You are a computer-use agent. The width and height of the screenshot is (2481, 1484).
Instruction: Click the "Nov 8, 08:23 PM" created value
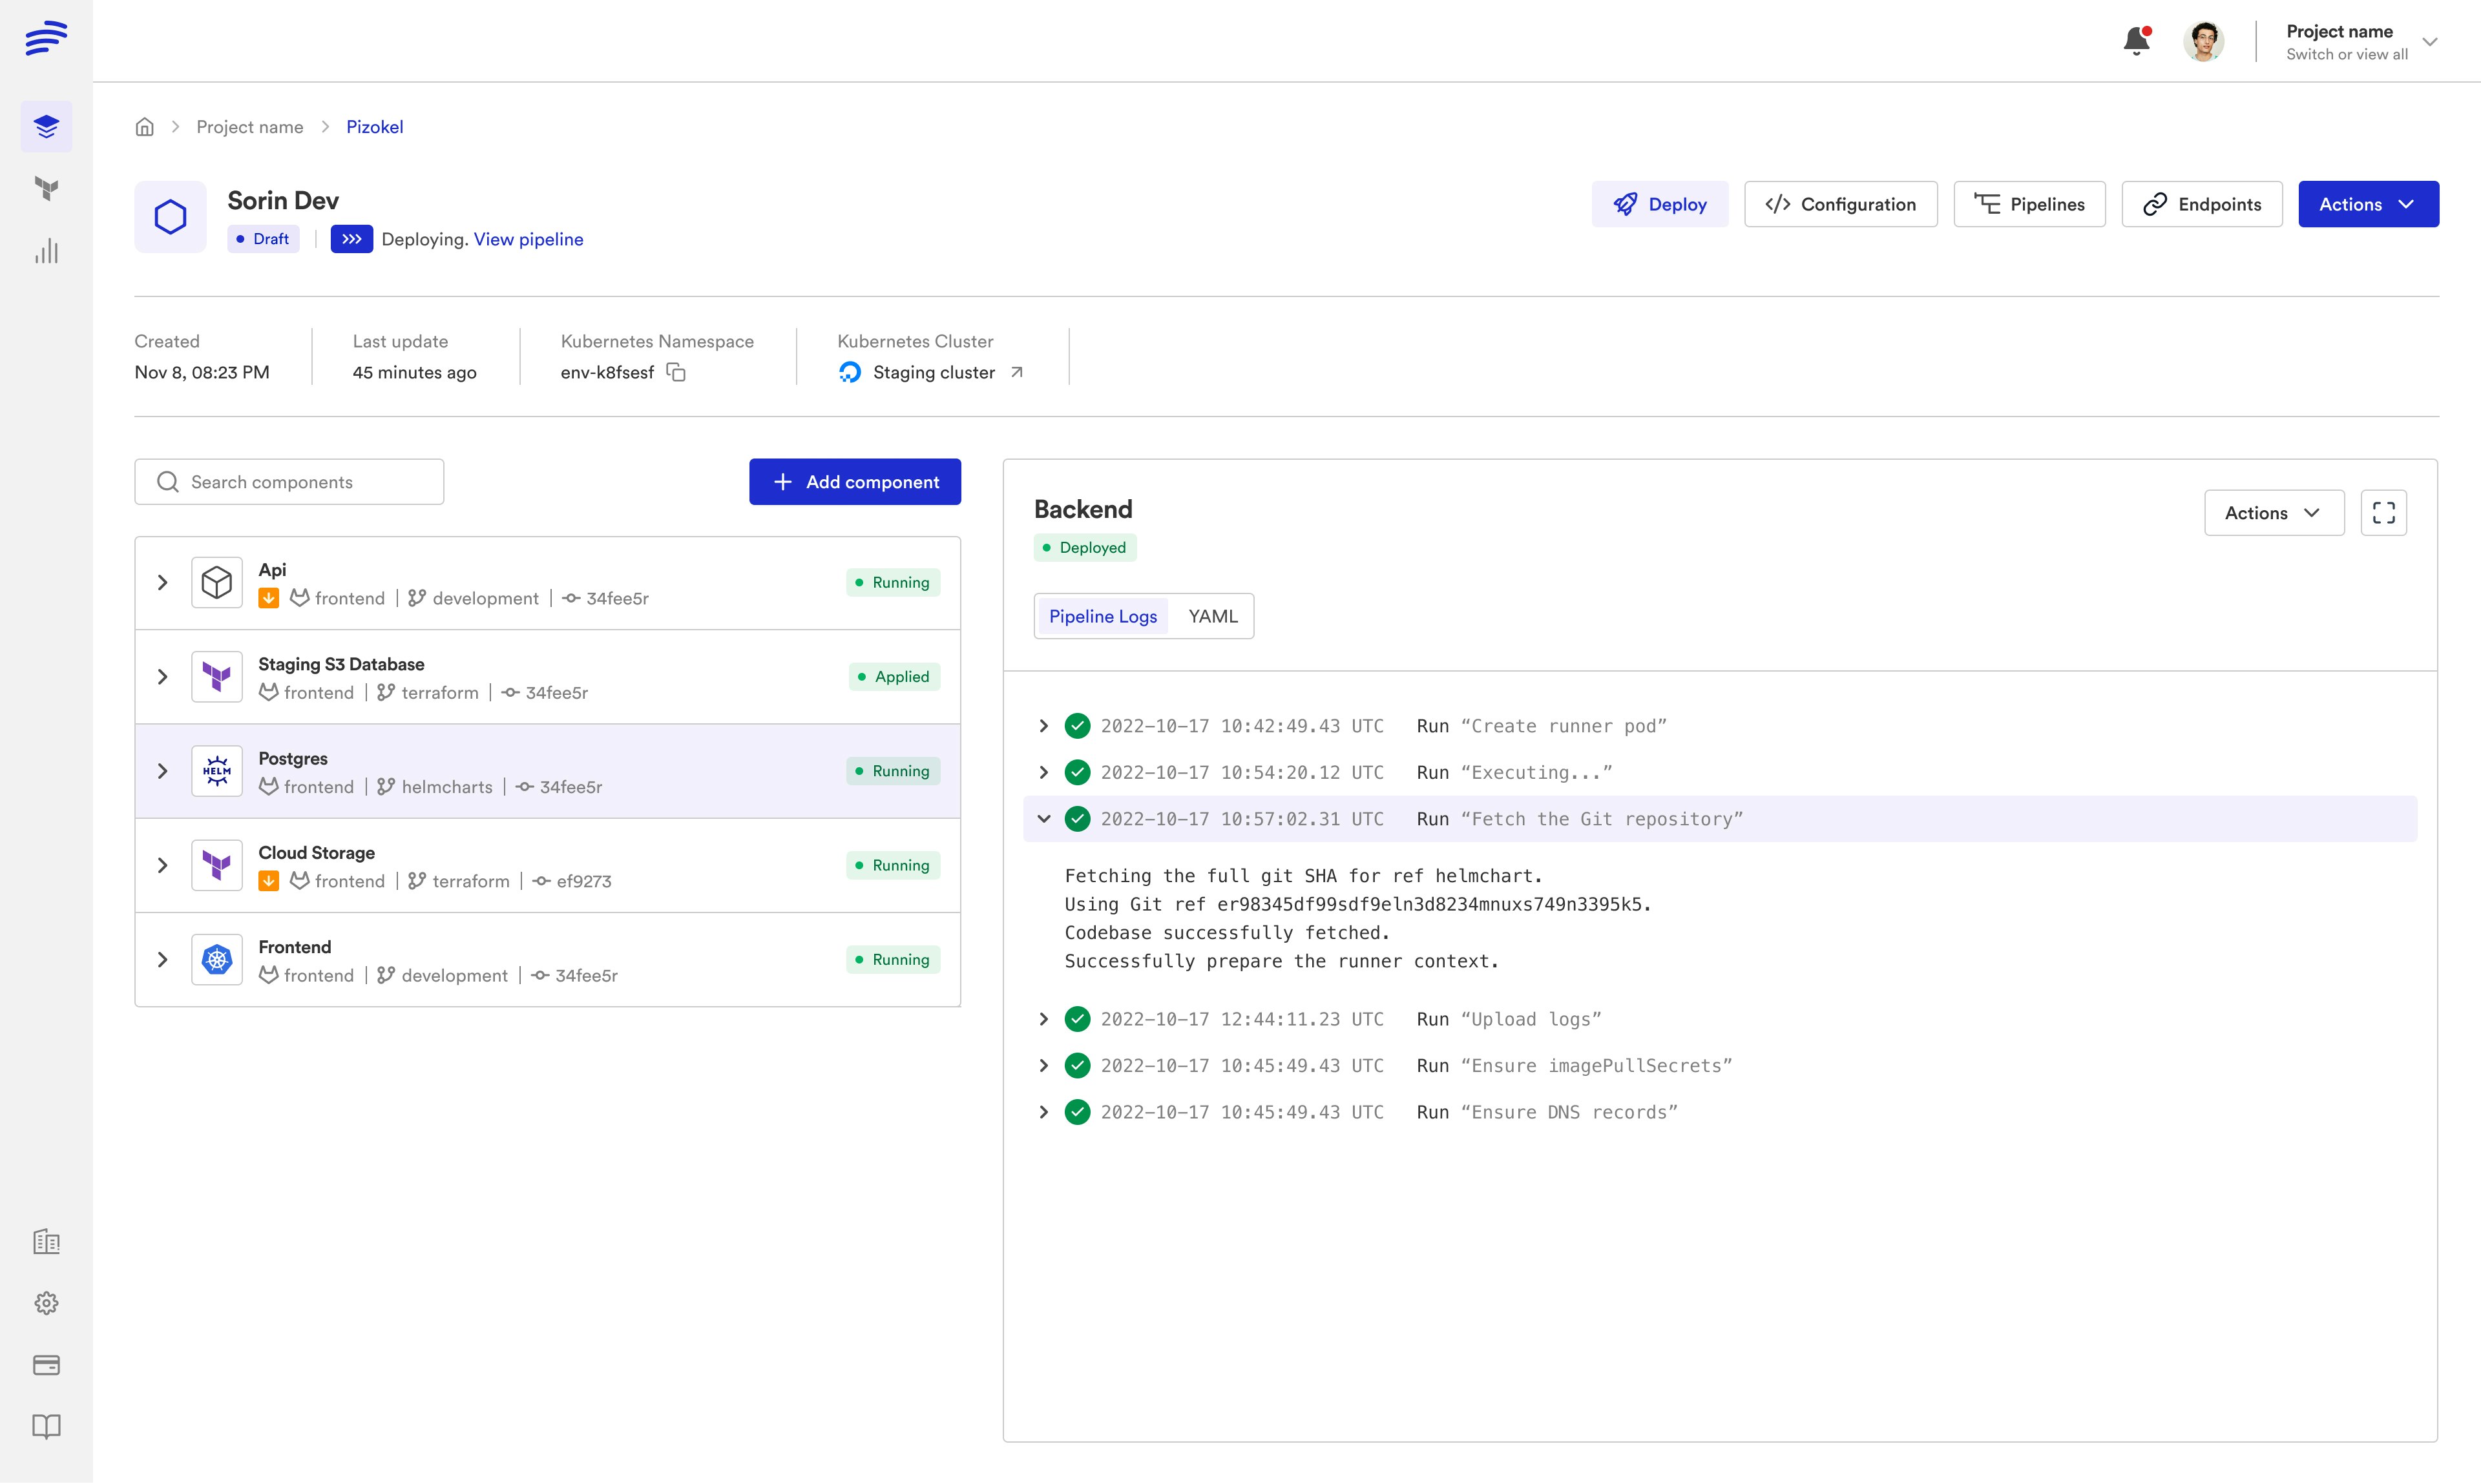tap(202, 372)
